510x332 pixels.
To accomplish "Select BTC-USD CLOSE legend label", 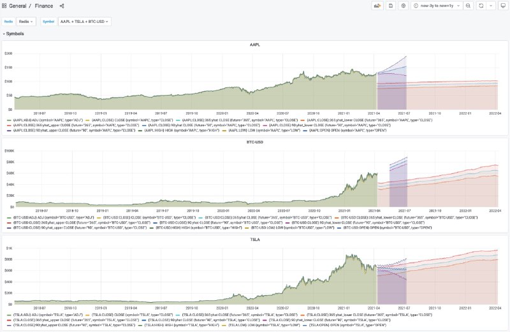I will point(149,217).
